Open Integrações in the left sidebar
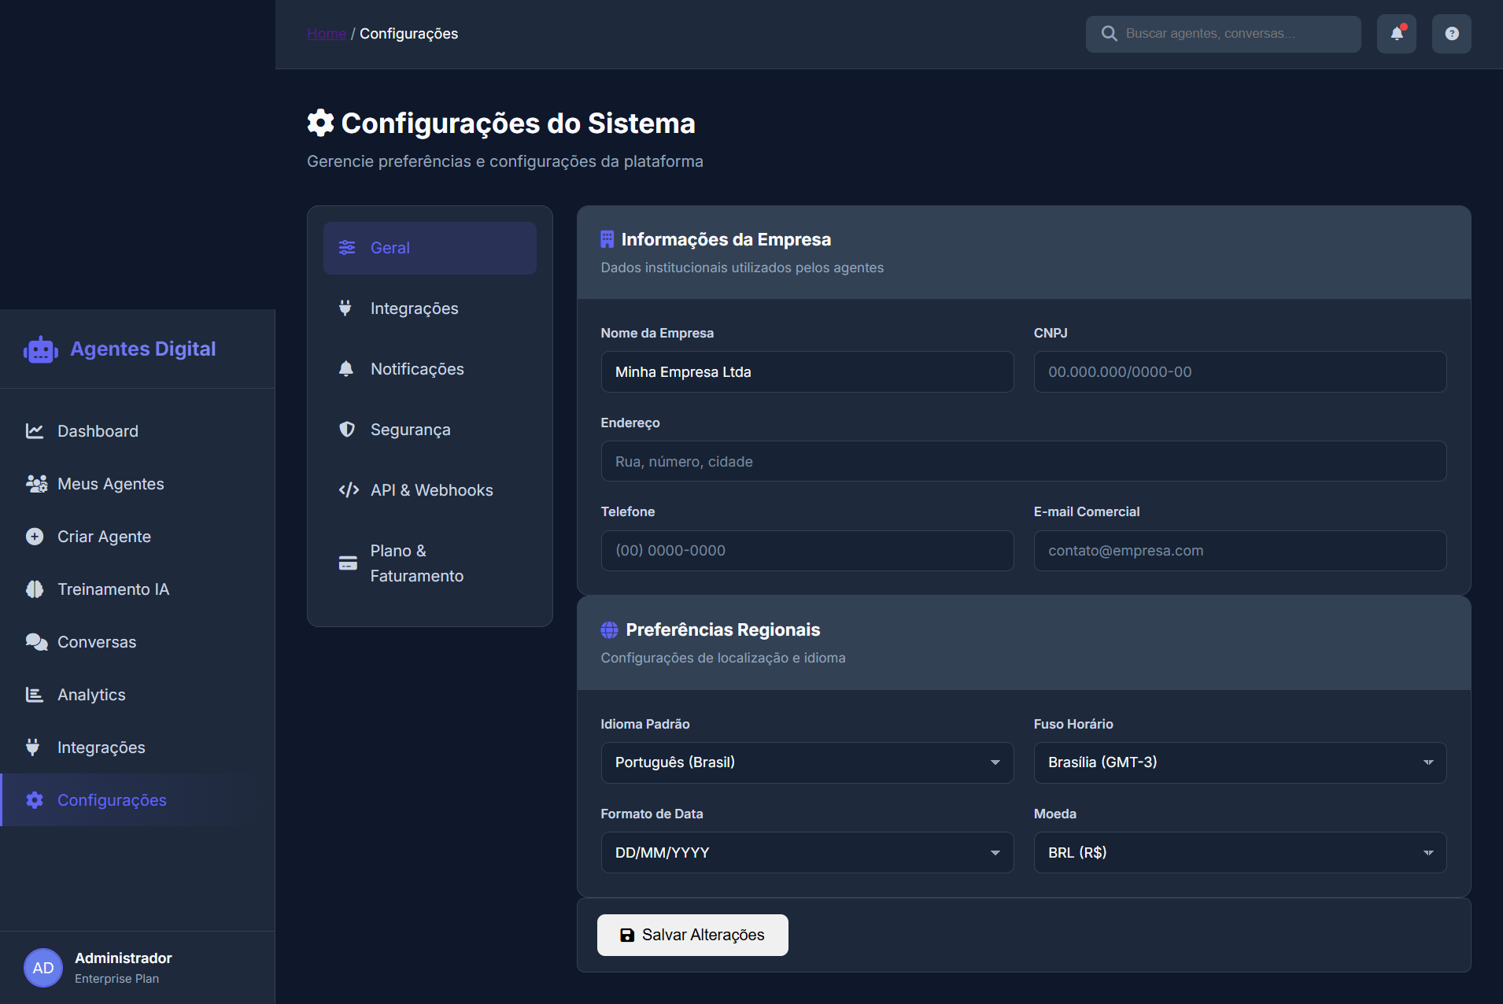The height and width of the screenshot is (1004, 1503). (138, 747)
